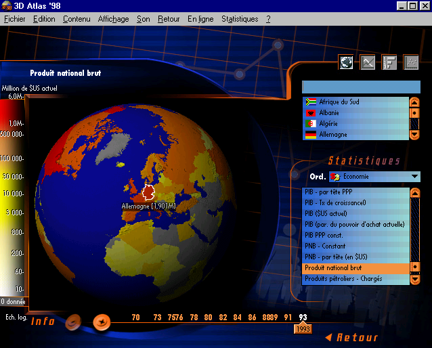This screenshot has height=348, width=432.
Task: Select country Algérie
Action: [355, 124]
